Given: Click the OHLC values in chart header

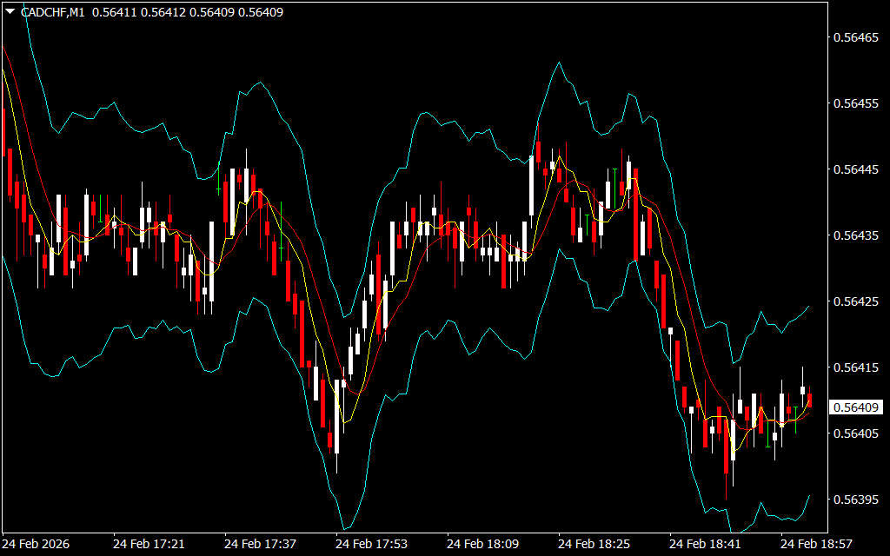Looking at the screenshot, I should pyautogui.click(x=187, y=12).
